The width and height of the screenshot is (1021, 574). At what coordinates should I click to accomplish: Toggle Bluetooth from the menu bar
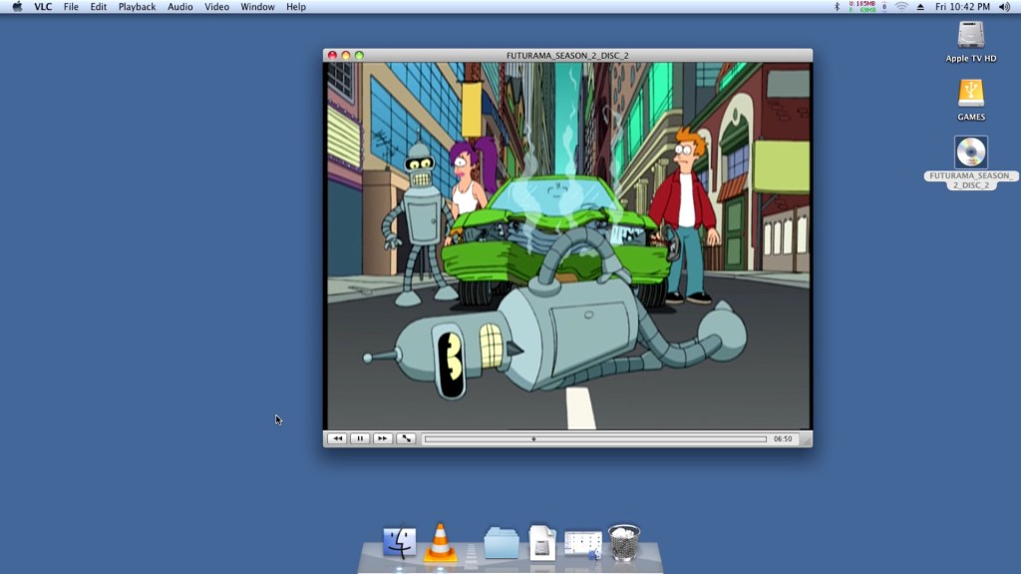[836, 7]
